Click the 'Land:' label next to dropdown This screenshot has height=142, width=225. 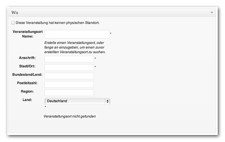pyautogui.click(x=27, y=100)
